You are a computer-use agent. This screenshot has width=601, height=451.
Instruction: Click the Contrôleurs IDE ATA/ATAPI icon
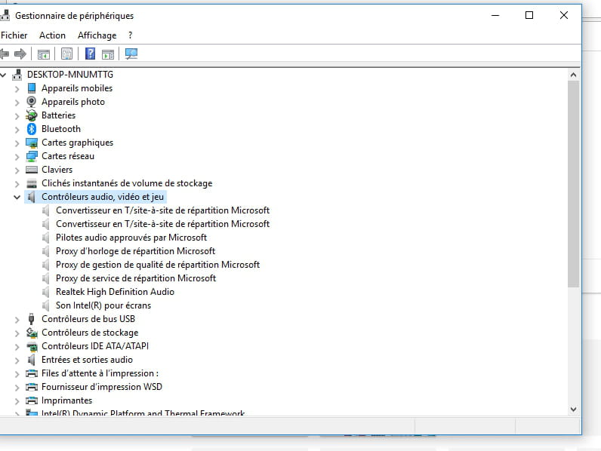(32, 346)
